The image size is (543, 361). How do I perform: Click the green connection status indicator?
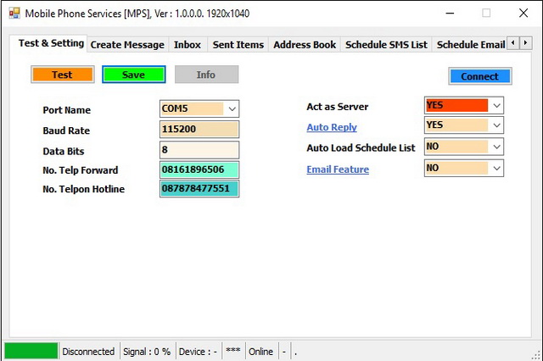point(31,351)
